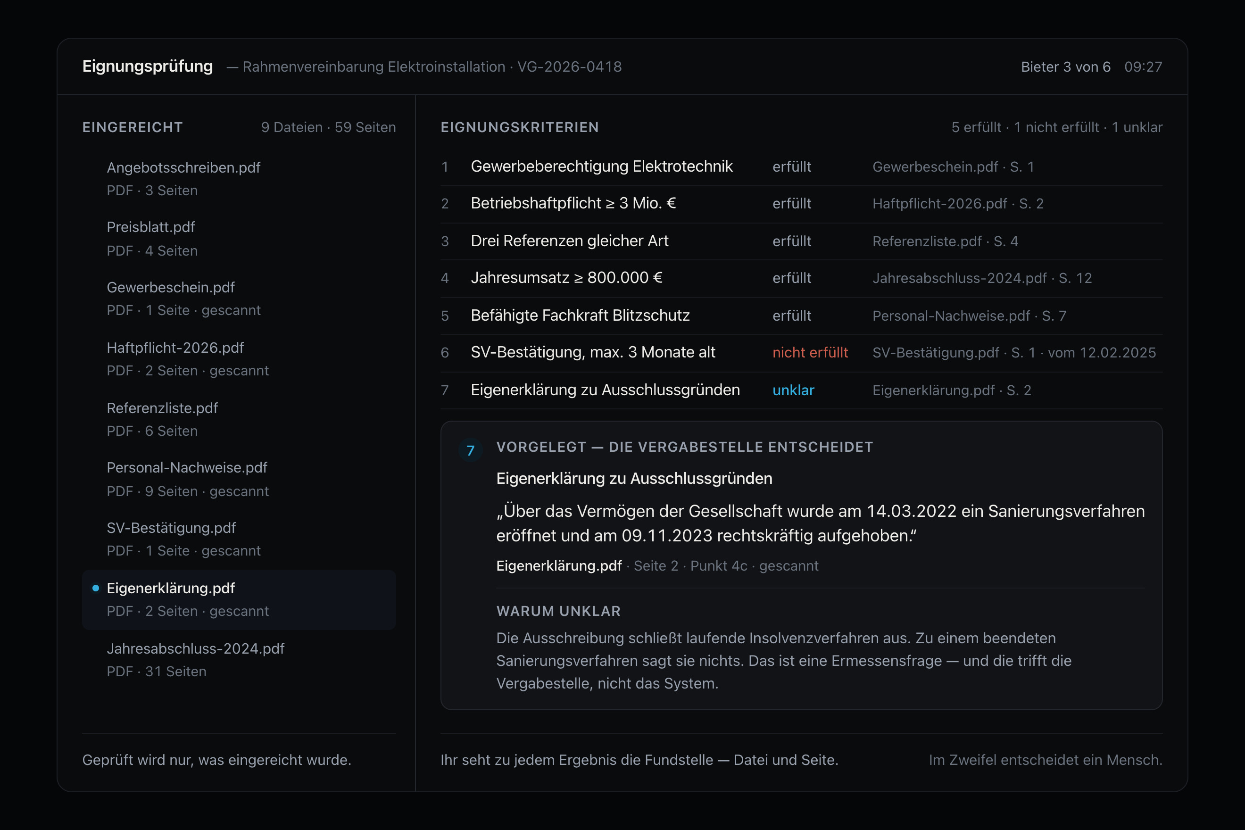This screenshot has width=1245, height=830.
Task: Click row number 6 in the criteria table
Action: (x=445, y=353)
